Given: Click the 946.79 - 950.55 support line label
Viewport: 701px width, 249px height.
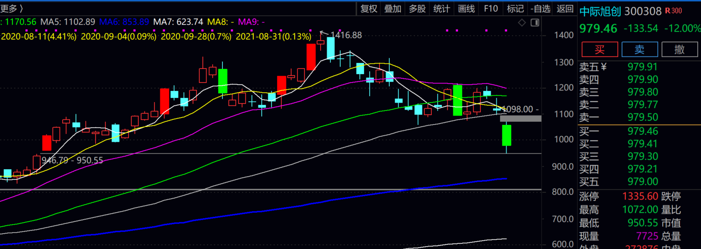Looking at the screenshot, I should [x=72, y=160].
